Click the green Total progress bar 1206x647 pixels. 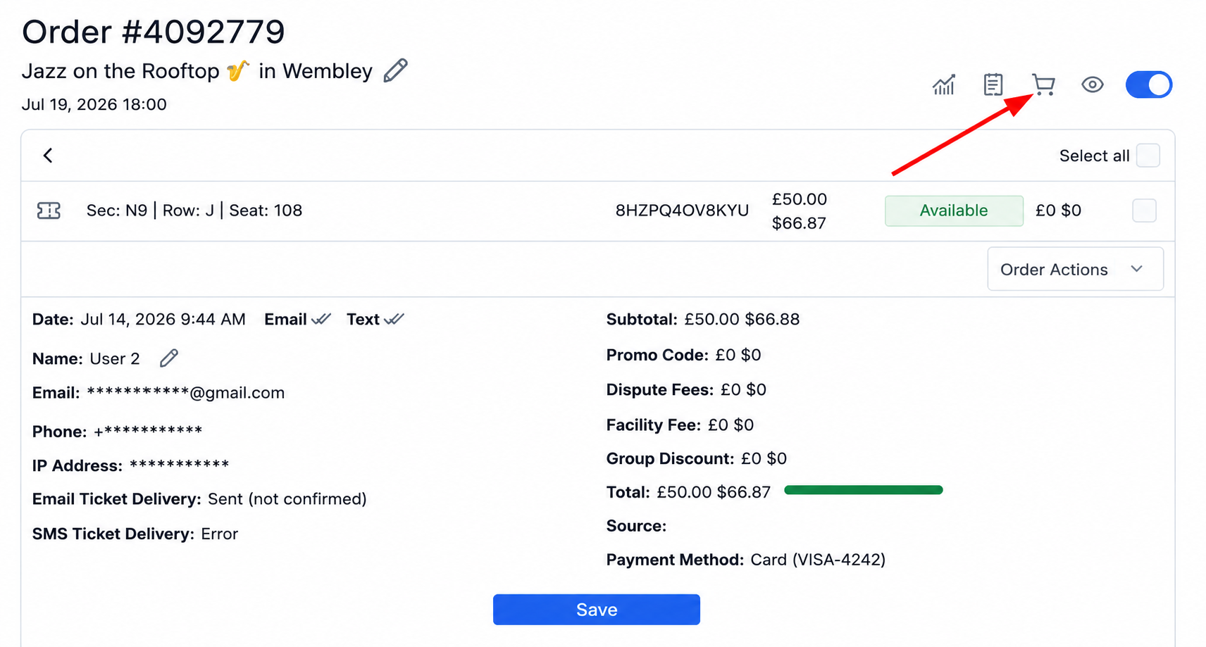tap(864, 490)
